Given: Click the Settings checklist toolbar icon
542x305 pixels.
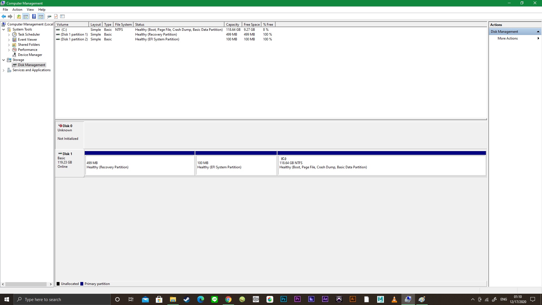Looking at the screenshot, I should pos(63,16).
